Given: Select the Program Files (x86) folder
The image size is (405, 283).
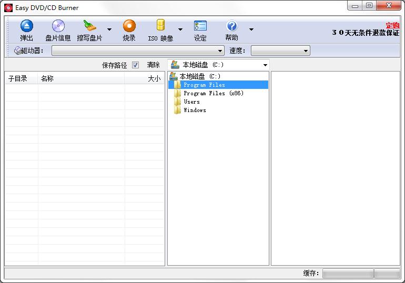Looking at the screenshot, I should tap(213, 94).
